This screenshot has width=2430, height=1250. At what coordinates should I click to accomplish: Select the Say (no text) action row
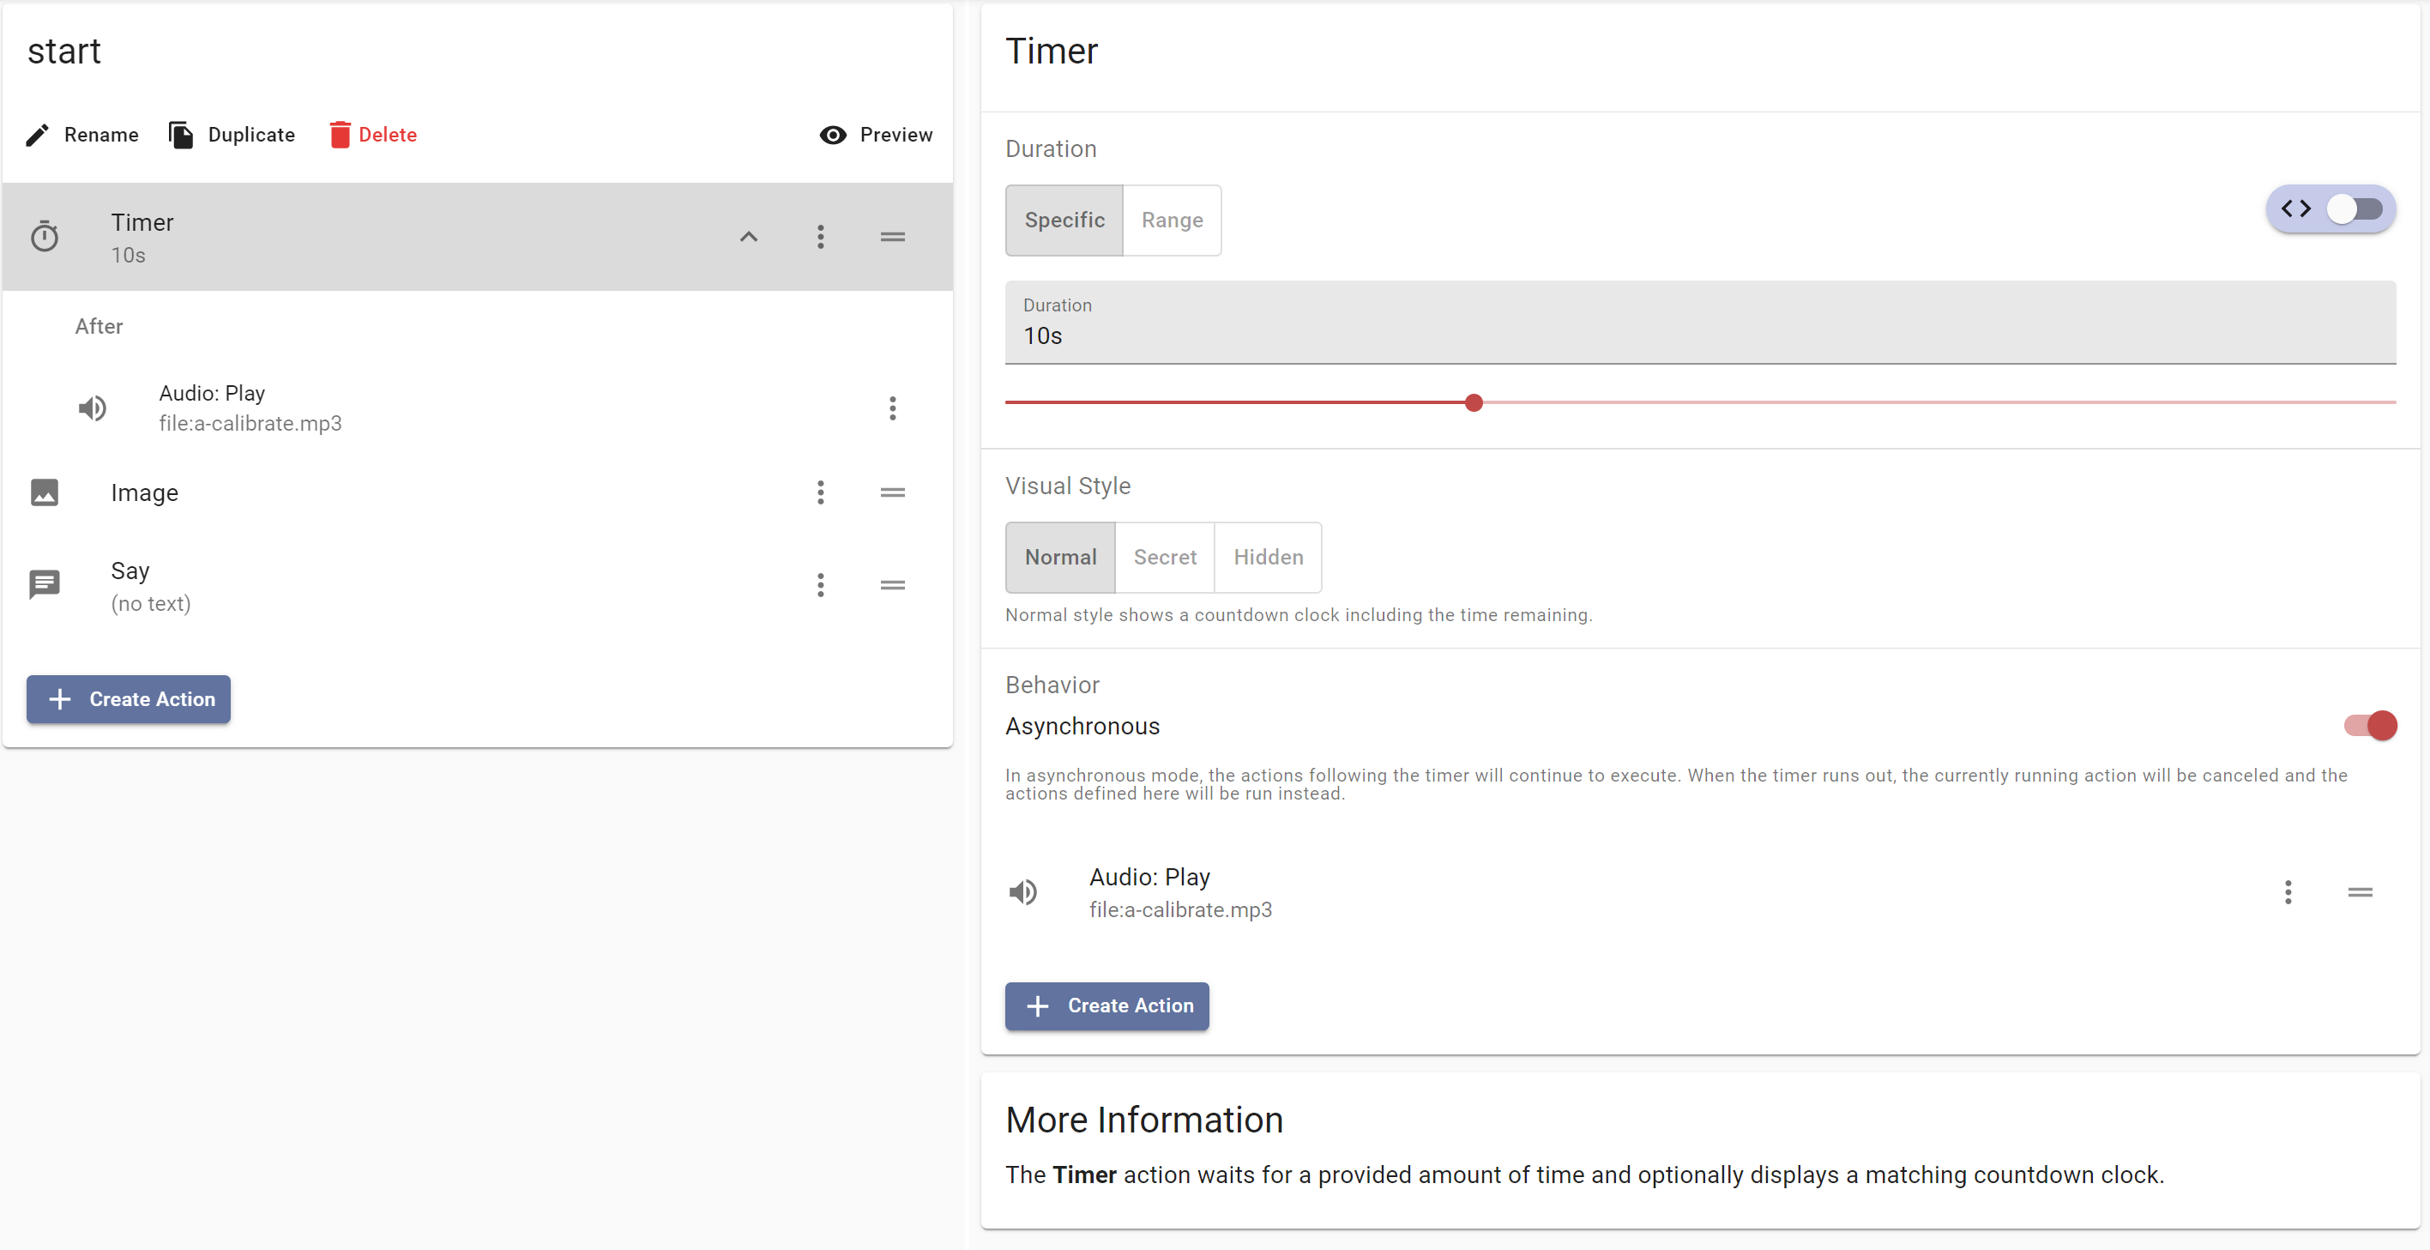pos(477,585)
